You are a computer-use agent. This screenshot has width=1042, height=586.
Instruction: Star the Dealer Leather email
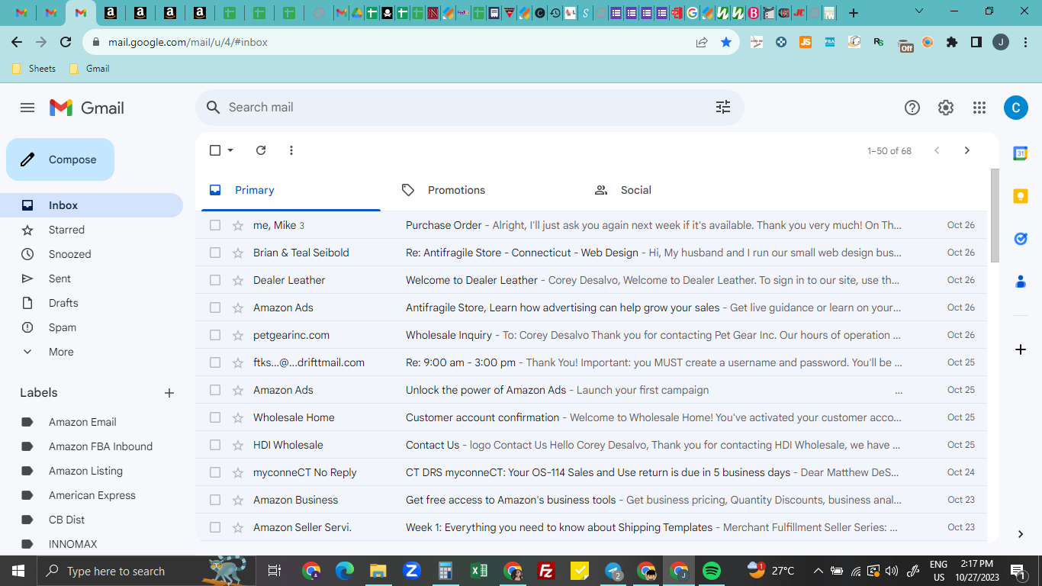pyautogui.click(x=238, y=280)
